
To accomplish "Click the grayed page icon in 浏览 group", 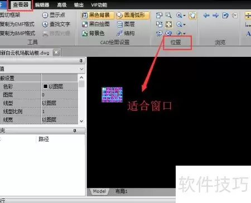I will pyautogui.click(x=235, y=15).
